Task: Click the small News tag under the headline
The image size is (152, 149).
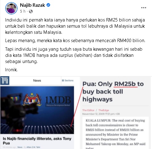Action: [20, 147]
